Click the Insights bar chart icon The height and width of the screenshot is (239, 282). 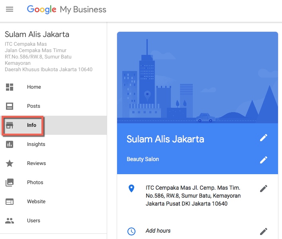(10, 144)
